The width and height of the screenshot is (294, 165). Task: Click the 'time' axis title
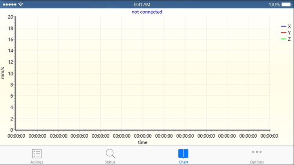click(143, 142)
